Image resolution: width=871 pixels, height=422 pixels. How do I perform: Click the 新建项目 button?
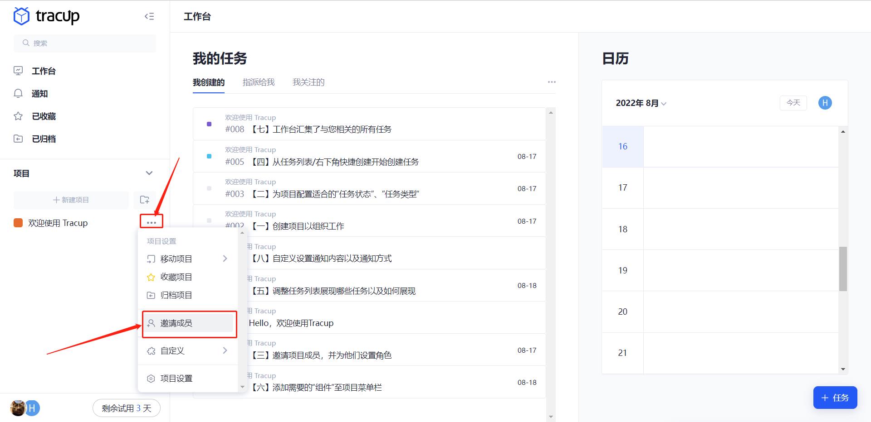pyautogui.click(x=71, y=200)
